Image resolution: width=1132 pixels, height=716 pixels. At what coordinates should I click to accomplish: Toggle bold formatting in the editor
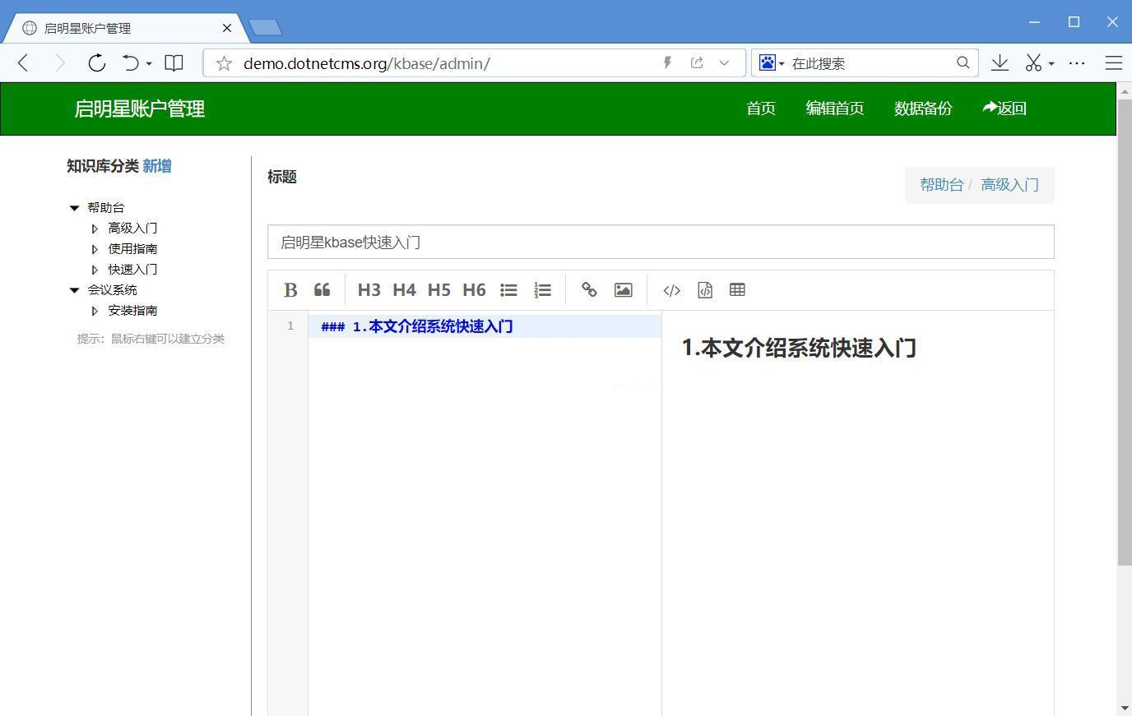(290, 289)
